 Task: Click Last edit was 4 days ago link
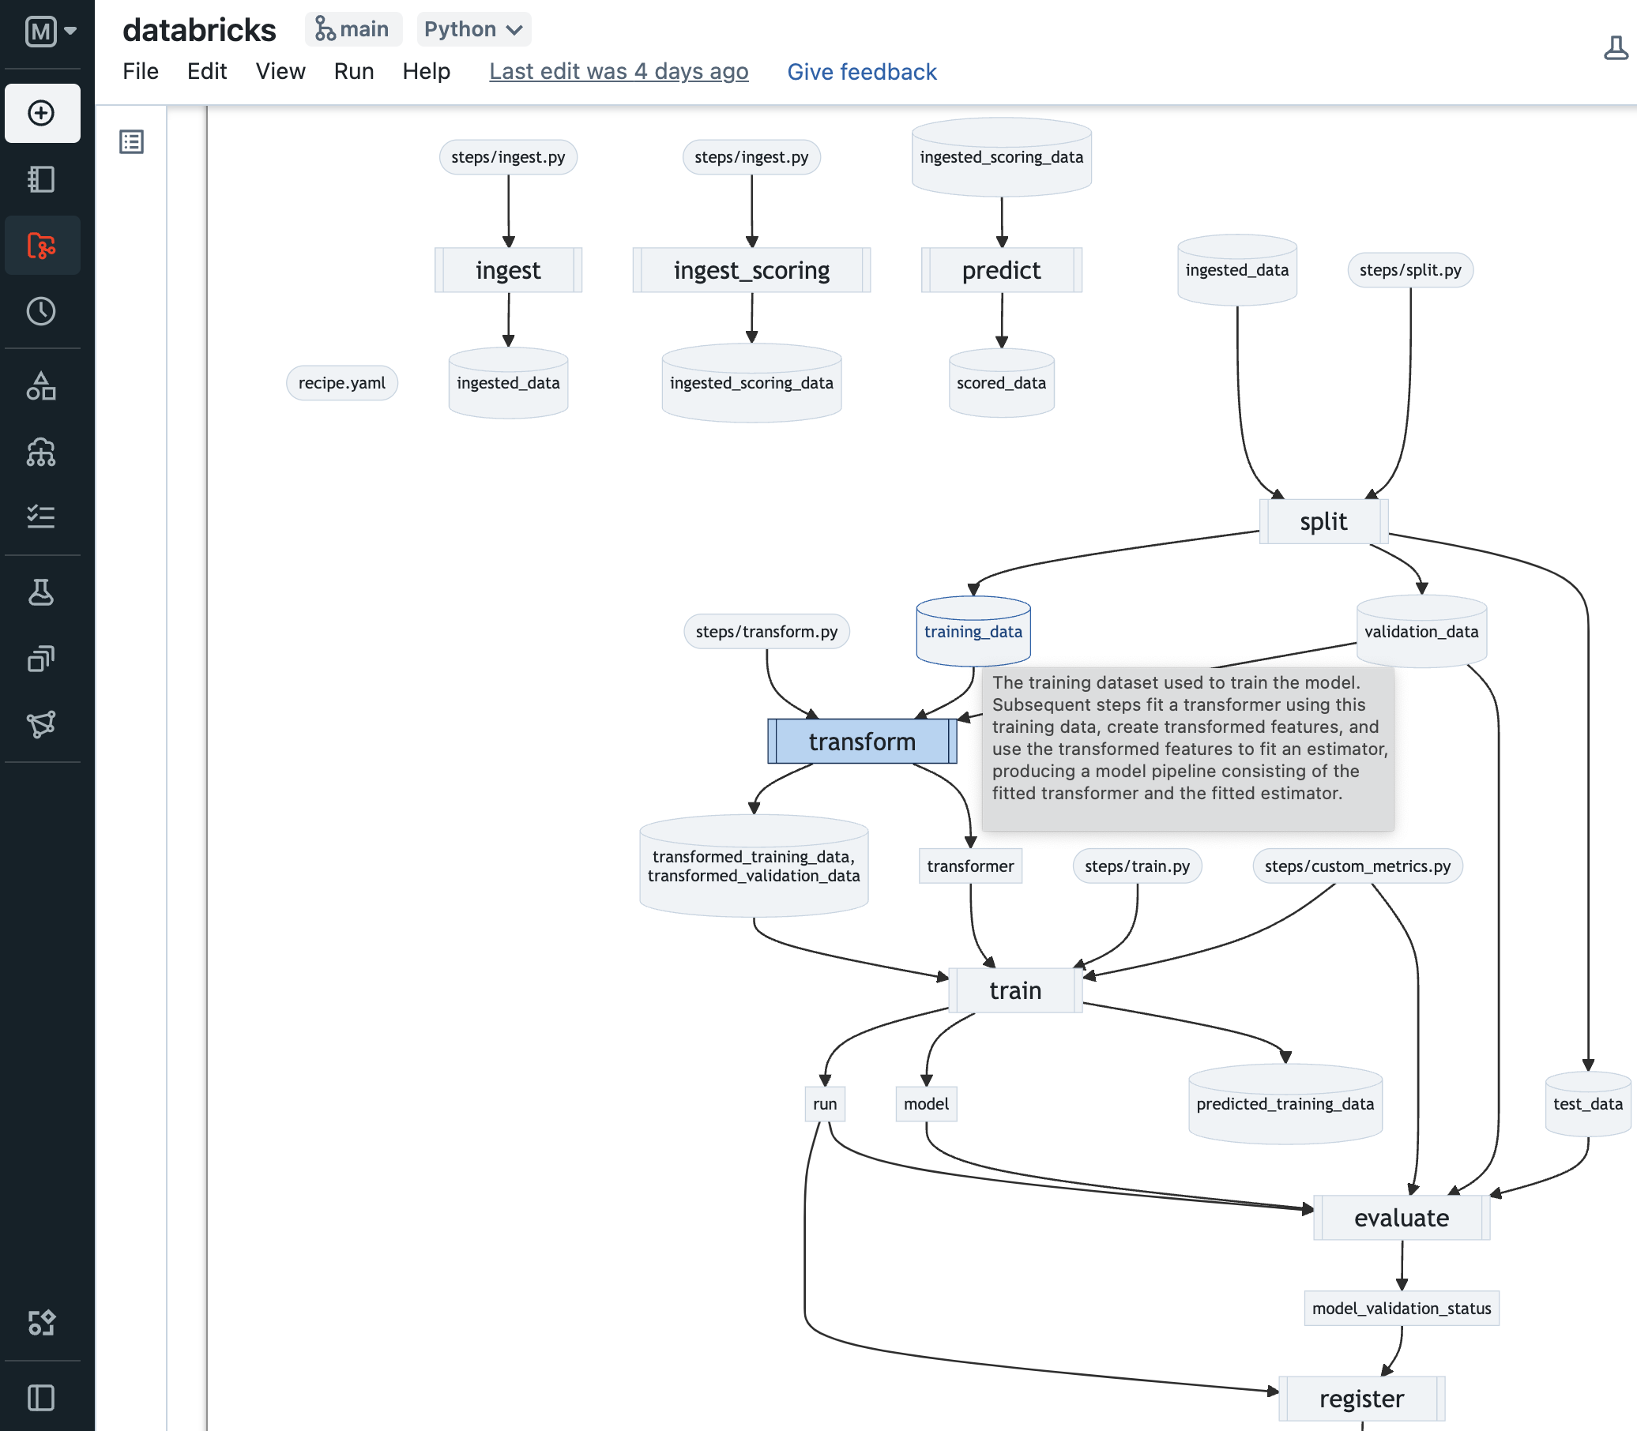coord(618,73)
